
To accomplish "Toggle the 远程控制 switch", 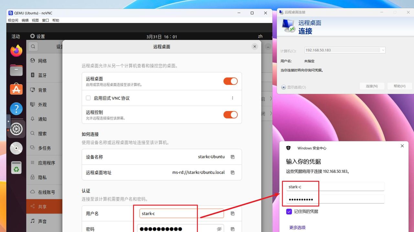I will tap(230, 115).
